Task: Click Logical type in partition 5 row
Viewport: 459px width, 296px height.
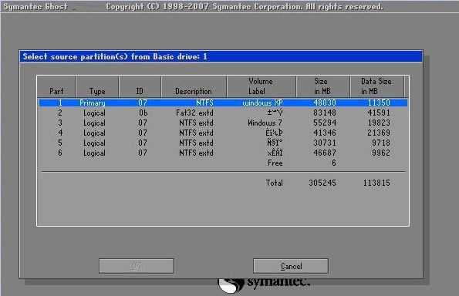Action: pyautogui.click(x=94, y=143)
